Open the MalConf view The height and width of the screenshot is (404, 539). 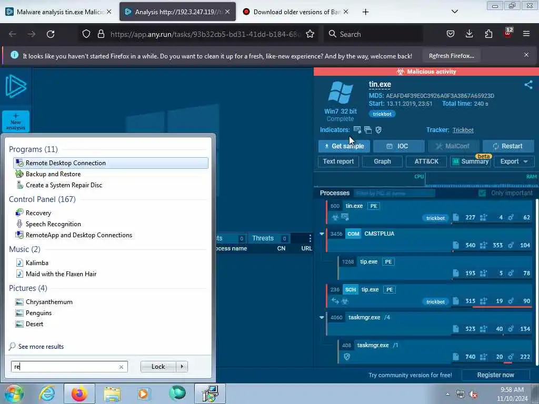[453, 146]
